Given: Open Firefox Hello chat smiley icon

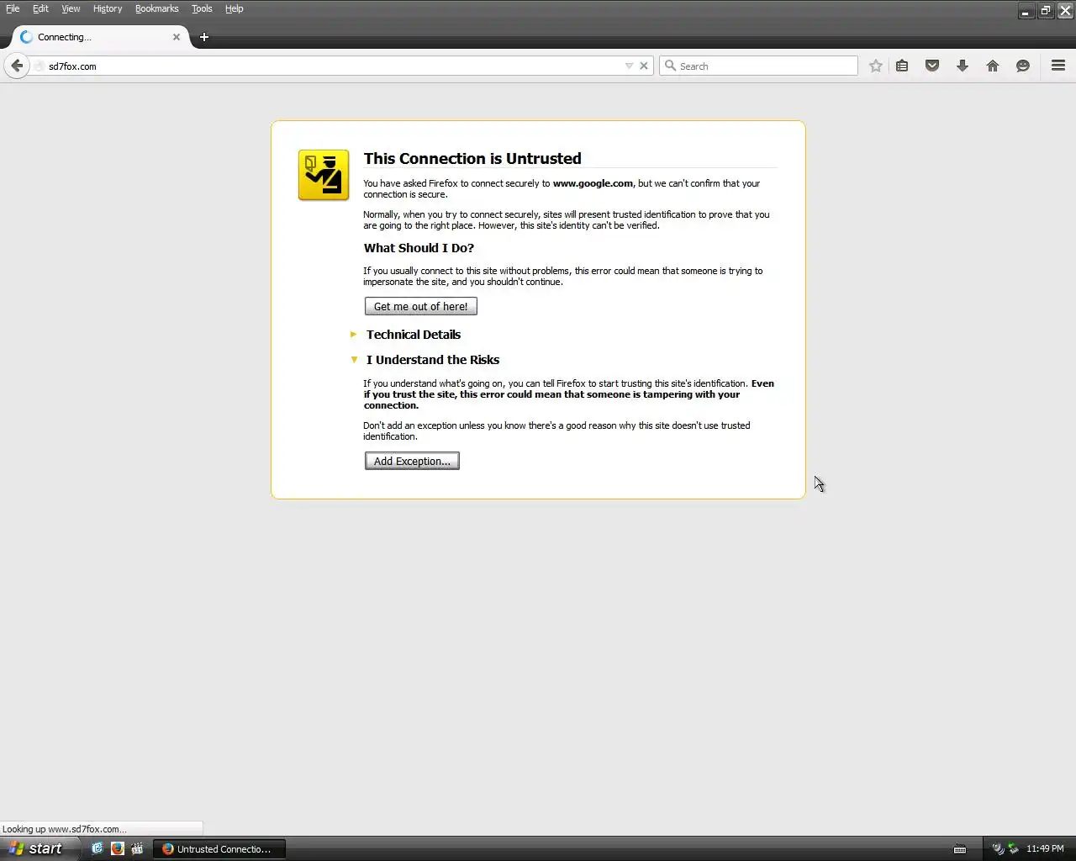Looking at the screenshot, I should (1023, 66).
